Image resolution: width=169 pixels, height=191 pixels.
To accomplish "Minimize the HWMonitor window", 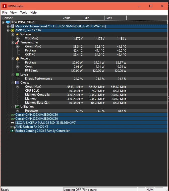I will pyautogui.click(x=139, y=6).
